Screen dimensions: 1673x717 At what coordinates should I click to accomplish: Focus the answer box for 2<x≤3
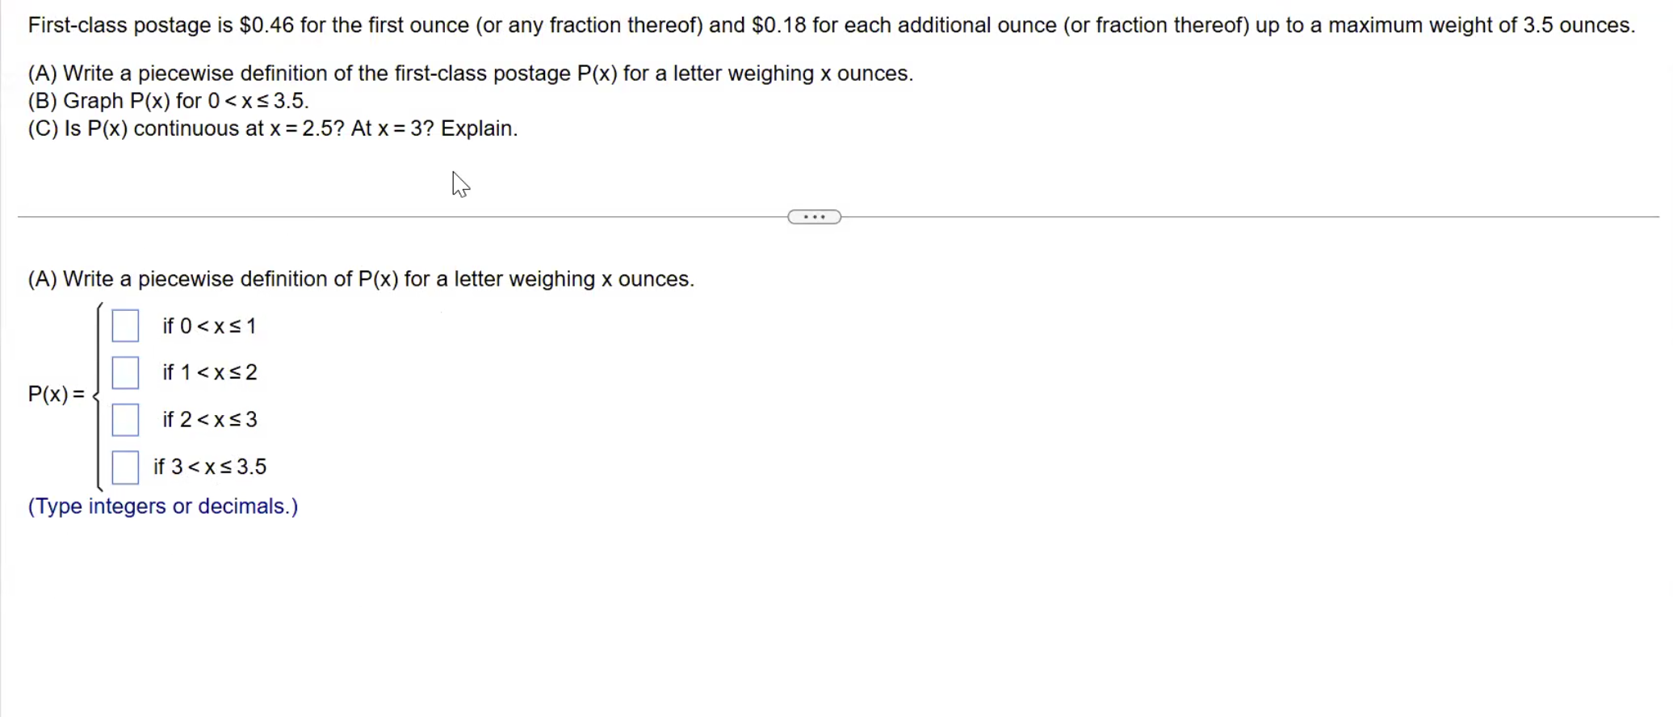pyautogui.click(x=125, y=420)
